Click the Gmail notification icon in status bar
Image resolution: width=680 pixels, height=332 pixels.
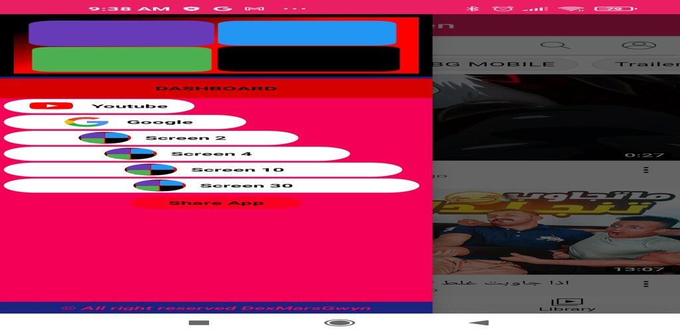[x=254, y=8]
